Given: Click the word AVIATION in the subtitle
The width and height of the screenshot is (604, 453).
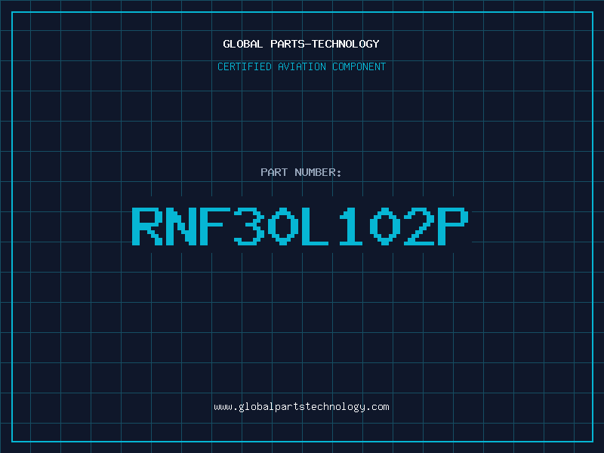Looking at the screenshot, I should 301,66.
